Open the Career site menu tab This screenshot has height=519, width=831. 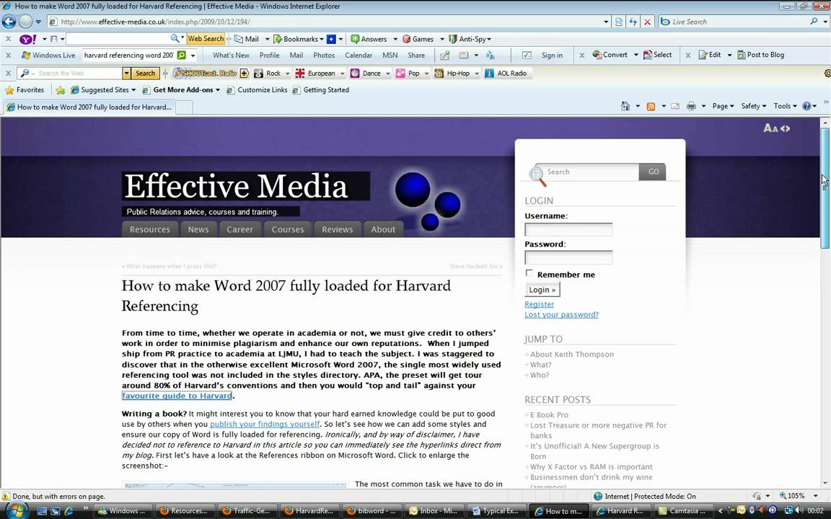[240, 229]
